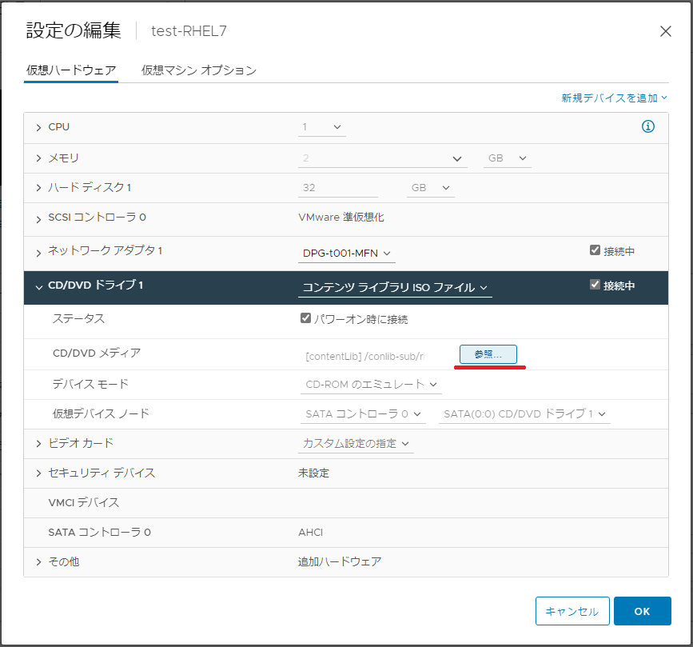Expand ハード ディスク 1 details
This screenshot has height=647, width=693.
coord(39,188)
